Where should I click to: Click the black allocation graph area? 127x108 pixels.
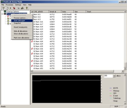point(67,89)
